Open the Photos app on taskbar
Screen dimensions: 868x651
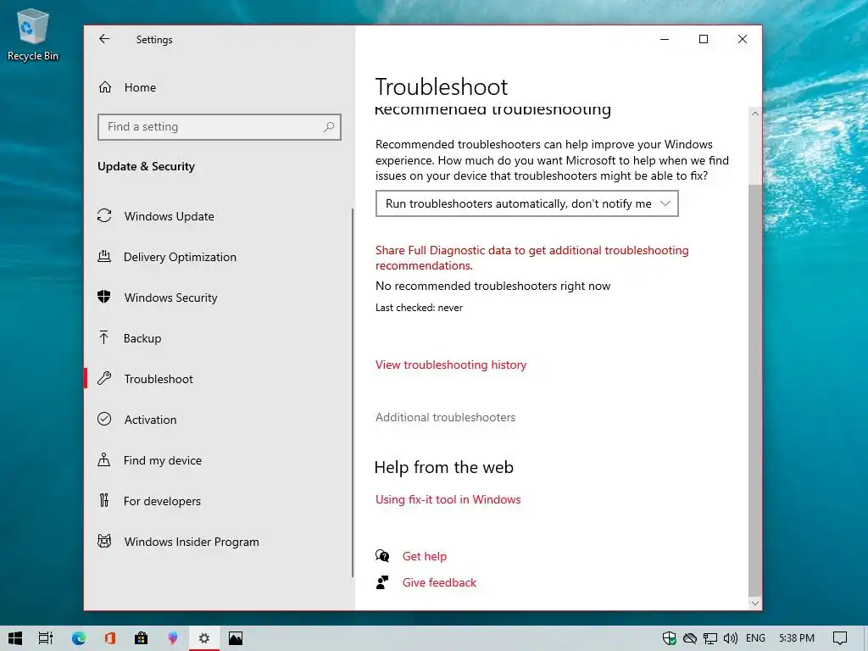pyautogui.click(x=236, y=638)
